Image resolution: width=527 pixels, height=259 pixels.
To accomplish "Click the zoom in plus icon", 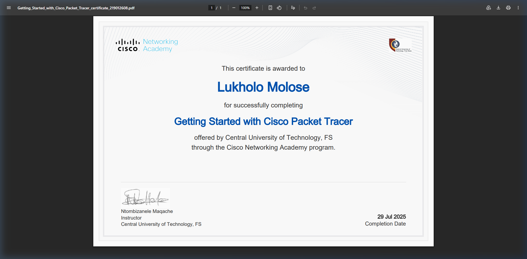I will (257, 8).
